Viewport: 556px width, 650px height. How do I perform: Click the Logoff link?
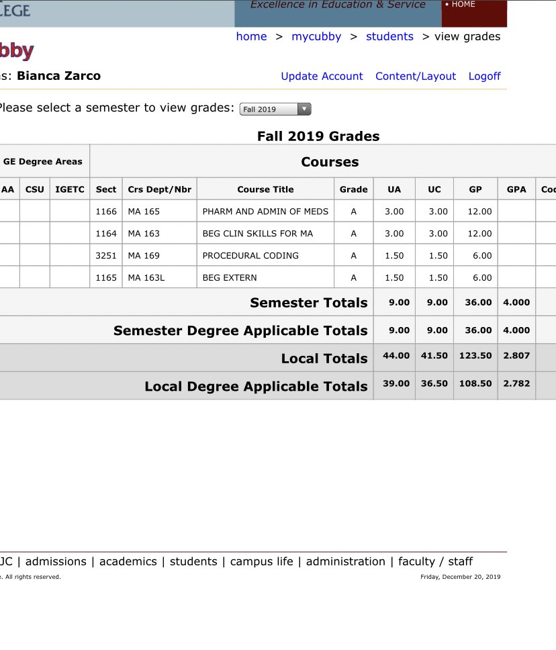pyautogui.click(x=484, y=77)
